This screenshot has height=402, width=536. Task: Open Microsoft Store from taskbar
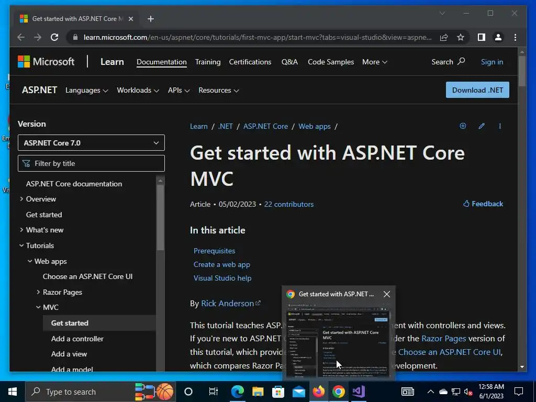(x=278, y=392)
